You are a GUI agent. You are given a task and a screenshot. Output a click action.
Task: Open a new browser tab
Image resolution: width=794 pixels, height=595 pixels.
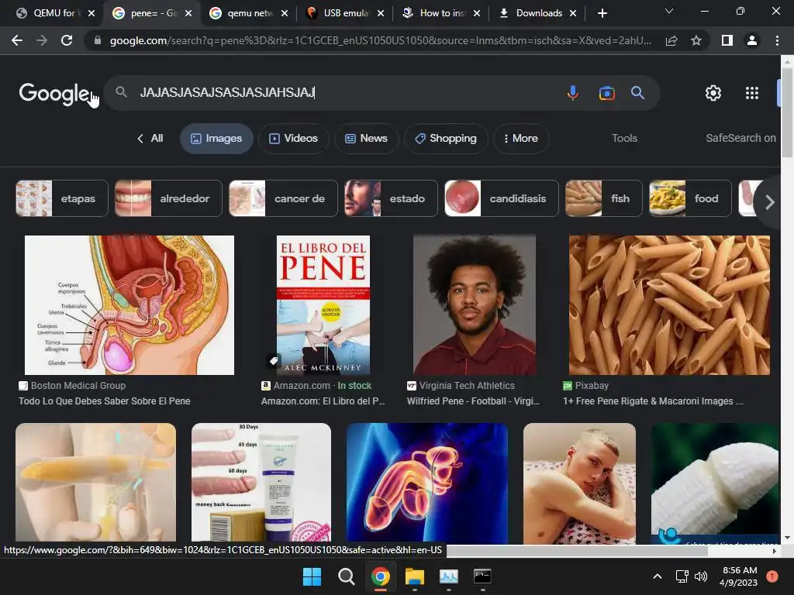pyautogui.click(x=602, y=13)
